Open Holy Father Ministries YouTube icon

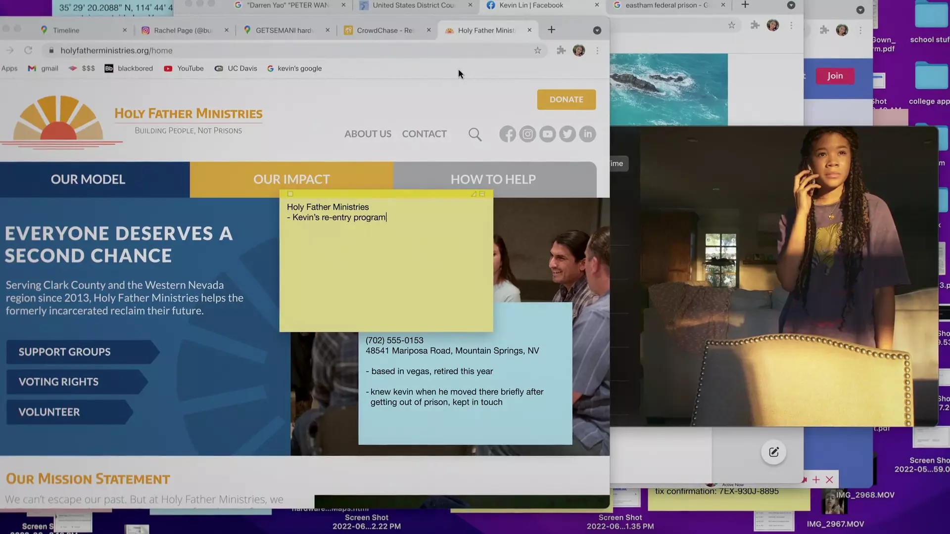pyautogui.click(x=547, y=134)
